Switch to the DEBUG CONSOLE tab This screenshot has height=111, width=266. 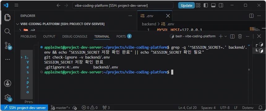pyautogui.click(x=75, y=36)
